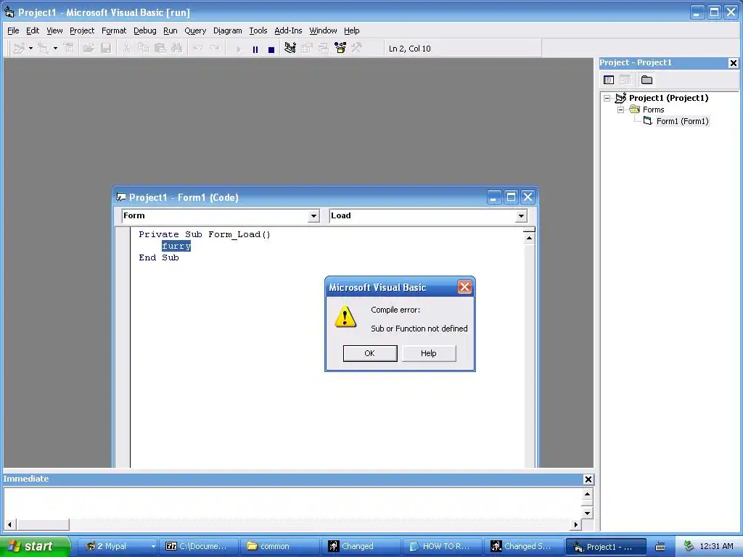
Task: Click the Paste toolbar icon
Action: coord(160,49)
